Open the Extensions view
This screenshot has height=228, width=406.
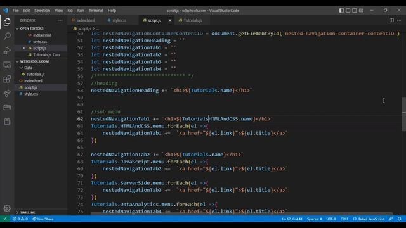[7, 79]
